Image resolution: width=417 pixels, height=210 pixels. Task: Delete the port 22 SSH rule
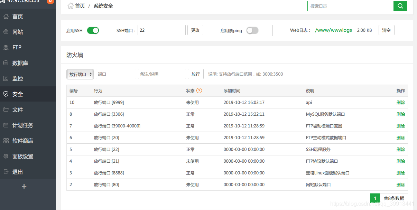click(401, 150)
